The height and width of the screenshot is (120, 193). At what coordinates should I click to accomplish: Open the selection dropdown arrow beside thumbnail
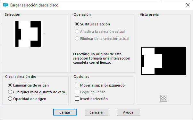44,34
